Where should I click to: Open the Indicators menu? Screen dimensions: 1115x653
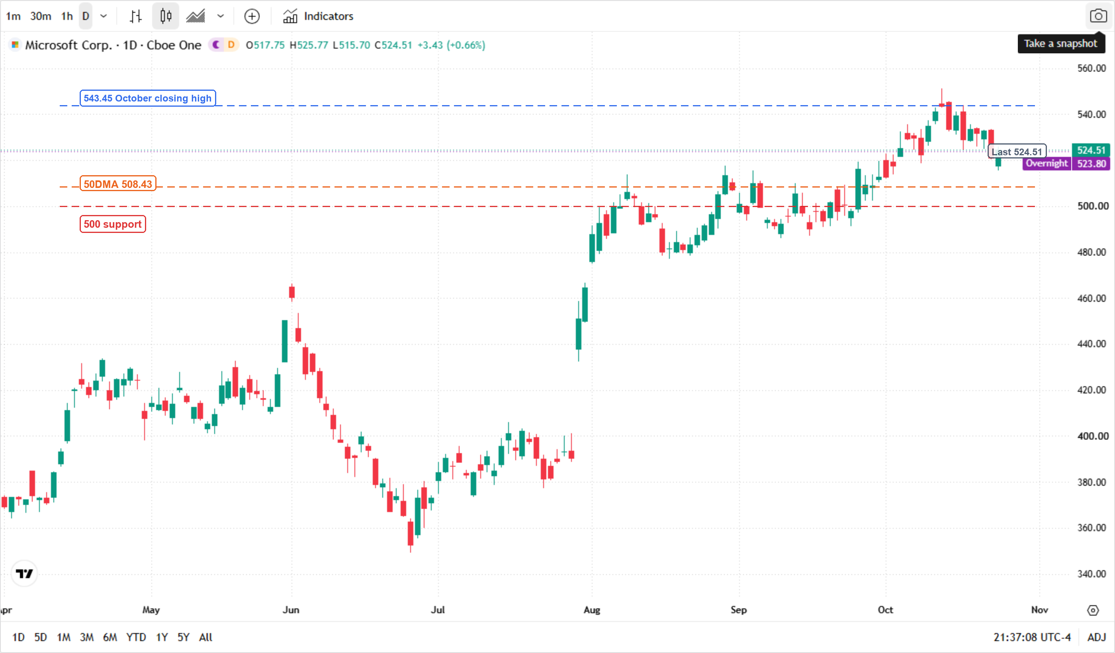pos(318,16)
